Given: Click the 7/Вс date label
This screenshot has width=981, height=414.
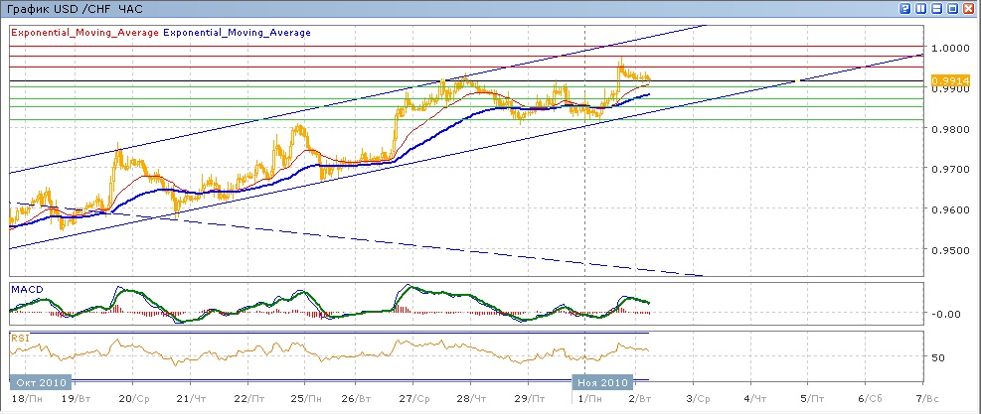Looking at the screenshot, I should pyautogui.click(x=926, y=398).
